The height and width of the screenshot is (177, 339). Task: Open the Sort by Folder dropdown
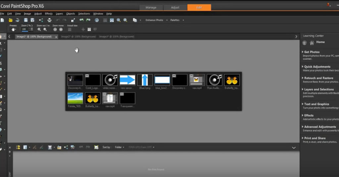coord(120,147)
